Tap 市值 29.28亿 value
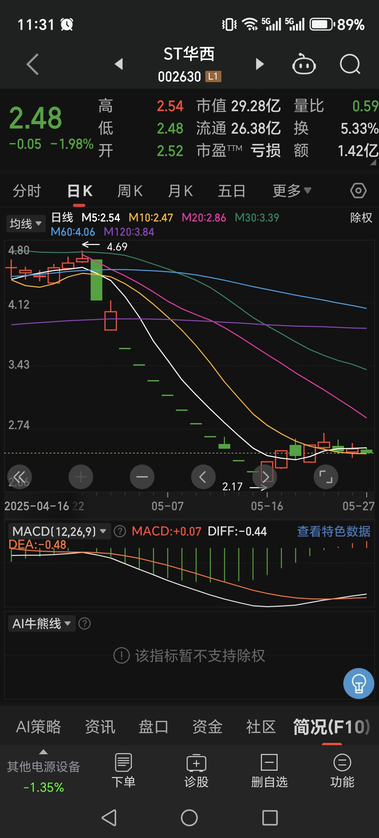 pyautogui.click(x=238, y=106)
